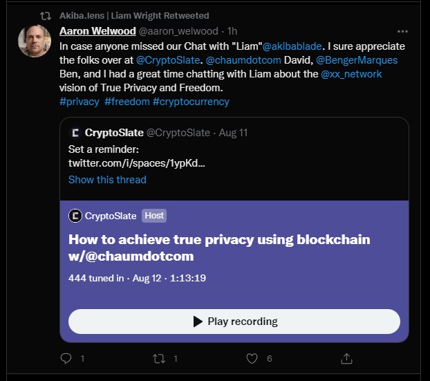
Task: Select the #freedom hashtag
Action: (x=127, y=102)
